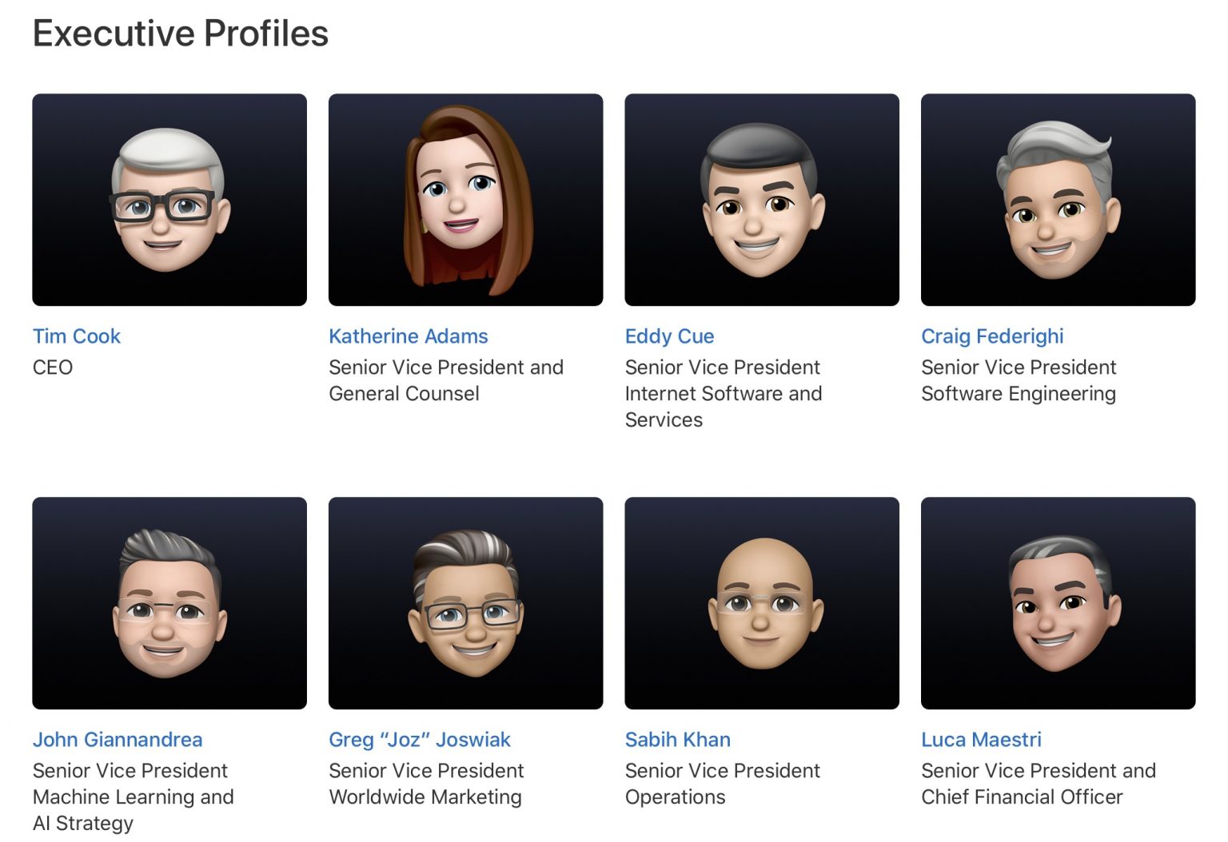Image resolution: width=1228 pixels, height=842 pixels.
Task: Open Craig Federighi's Memoji portrait
Action: (x=1058, y=200)
